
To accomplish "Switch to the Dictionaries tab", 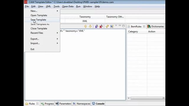I will pyautogui.click(x=156, y=26).
